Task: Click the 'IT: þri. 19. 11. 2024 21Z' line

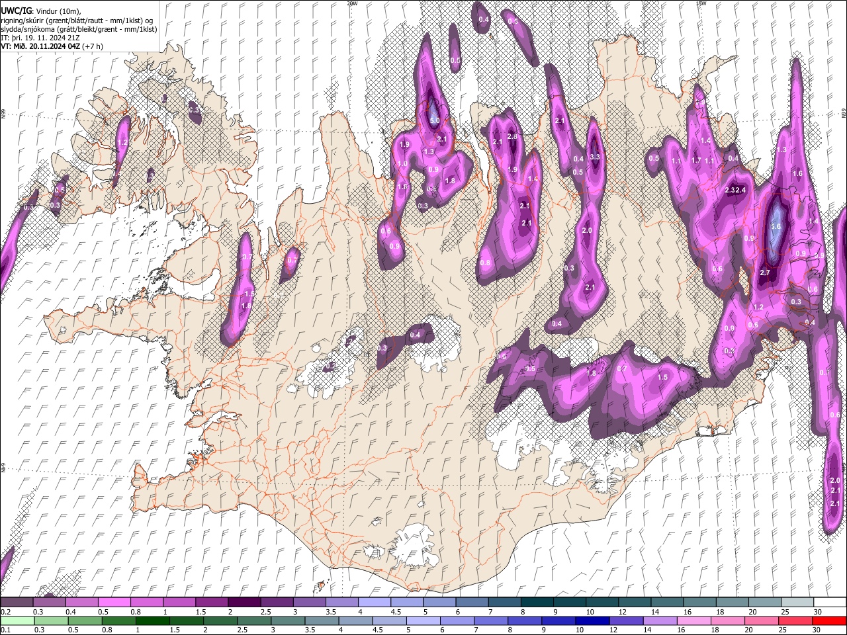Action: coord(40,38)
